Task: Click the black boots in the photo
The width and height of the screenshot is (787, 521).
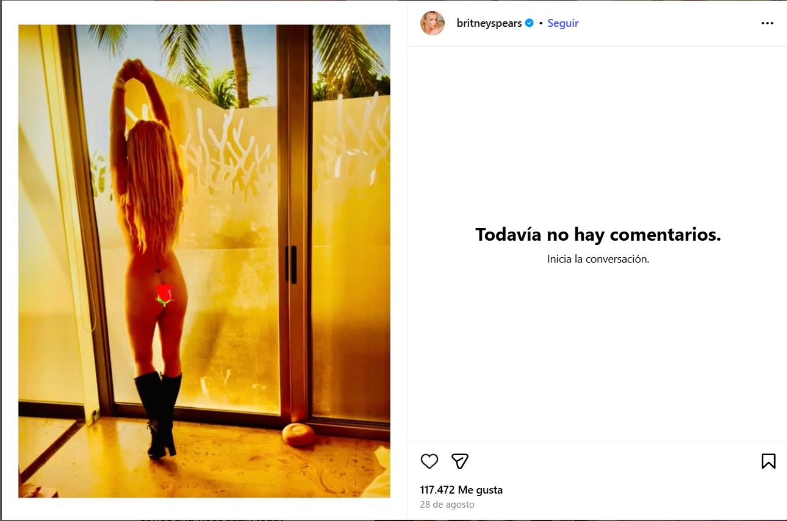Action: (158, 414)
